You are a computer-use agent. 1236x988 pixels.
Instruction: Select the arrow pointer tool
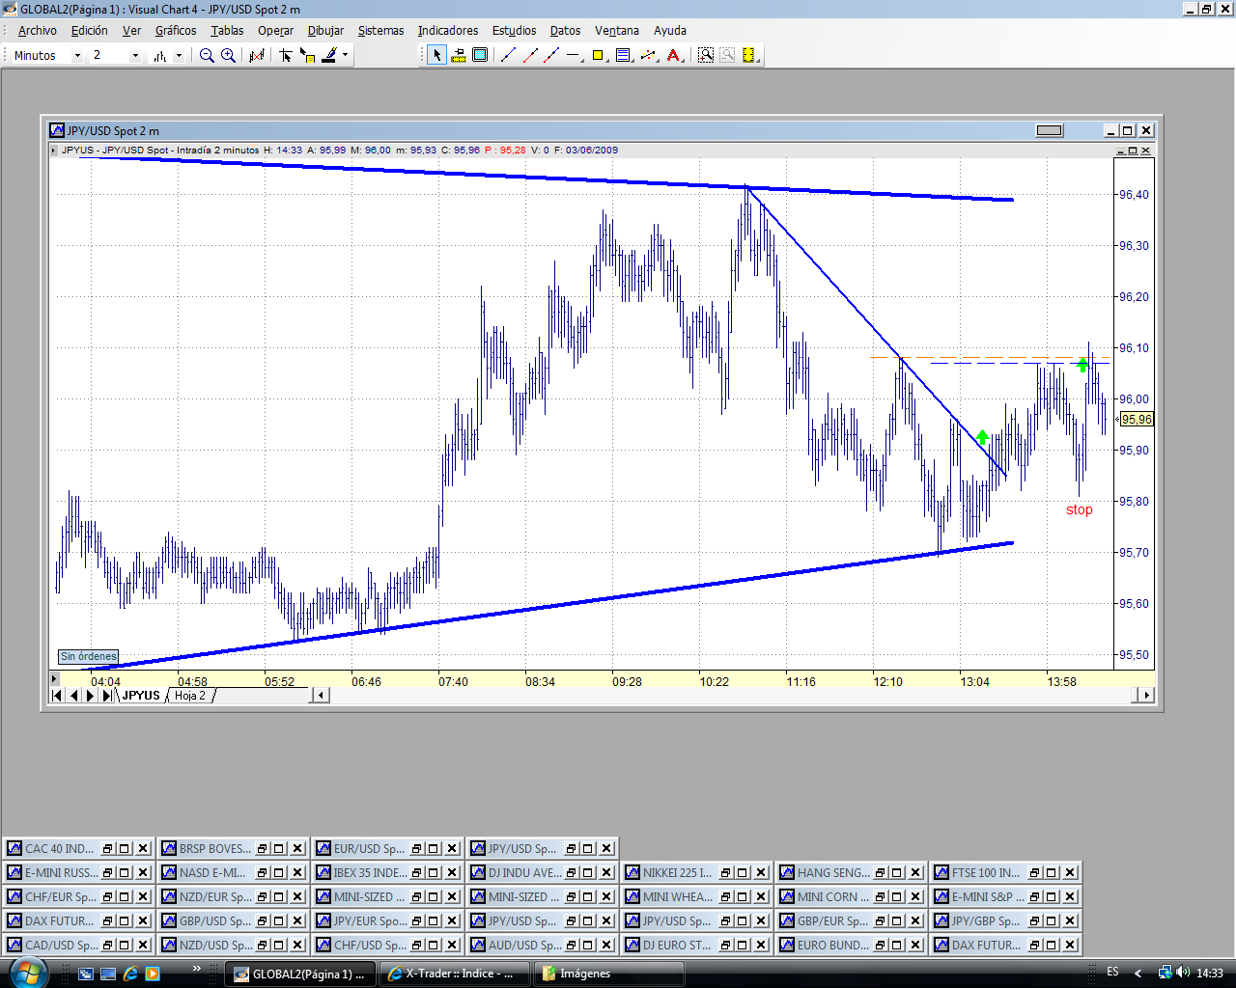[x=436, y=56]
